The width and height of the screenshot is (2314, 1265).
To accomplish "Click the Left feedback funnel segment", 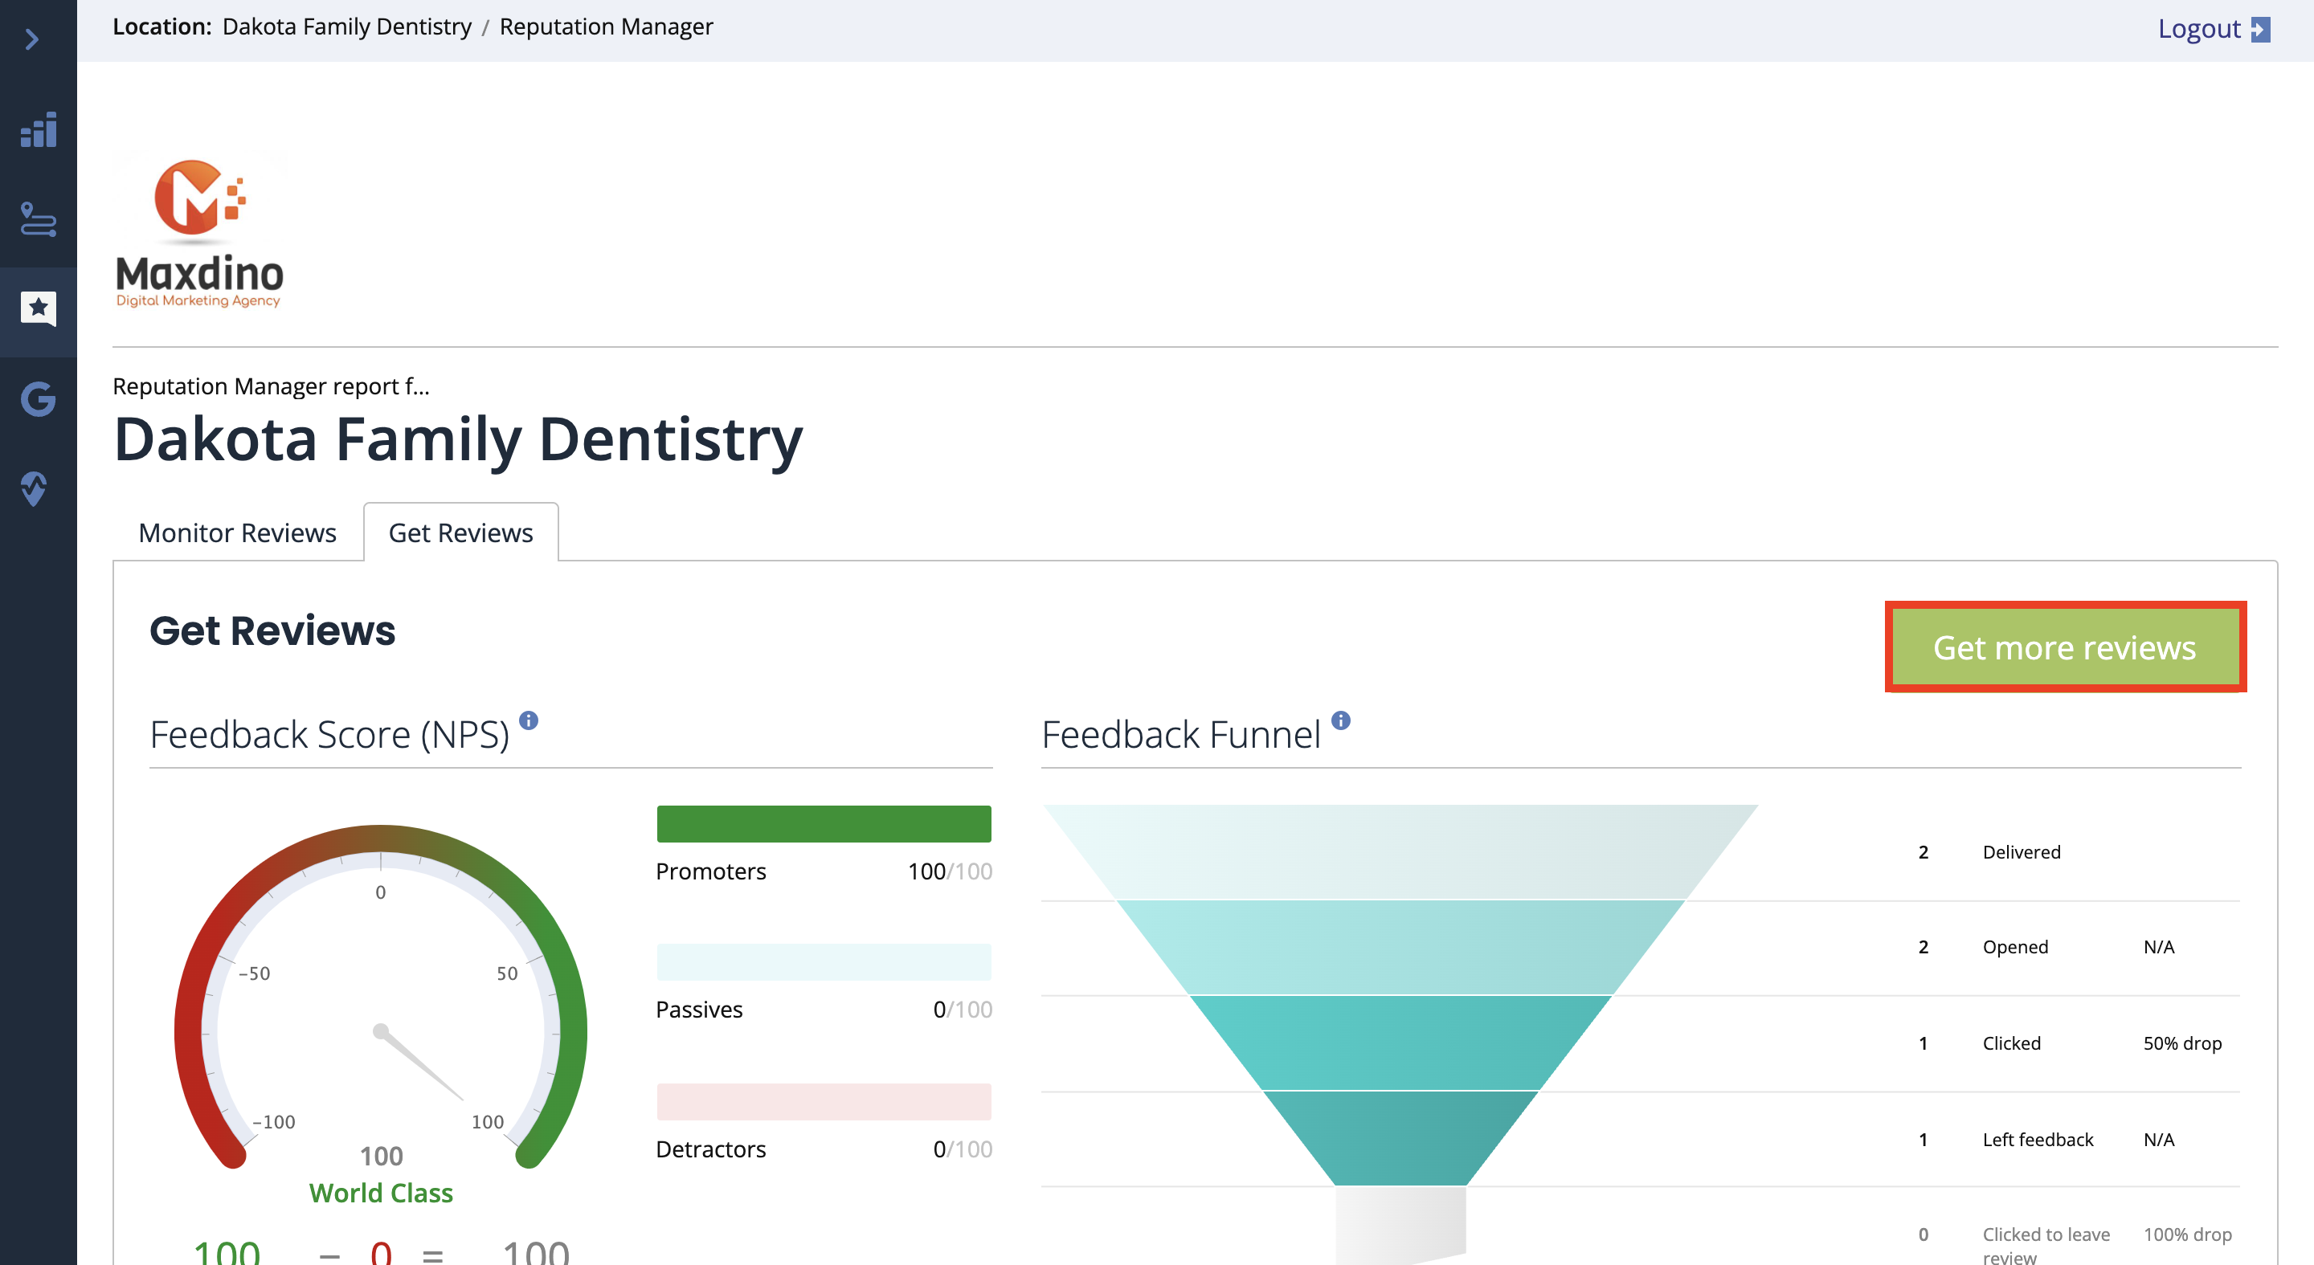I will tap(1400, 1138).
